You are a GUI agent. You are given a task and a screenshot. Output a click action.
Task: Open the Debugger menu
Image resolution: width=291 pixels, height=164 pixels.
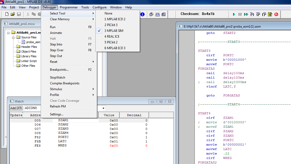coord(49,7)
